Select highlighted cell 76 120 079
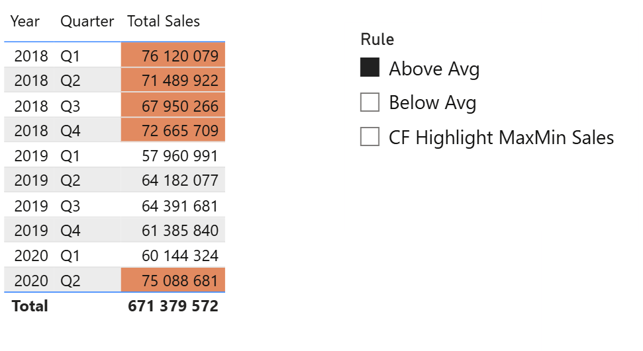 point(173,56)
